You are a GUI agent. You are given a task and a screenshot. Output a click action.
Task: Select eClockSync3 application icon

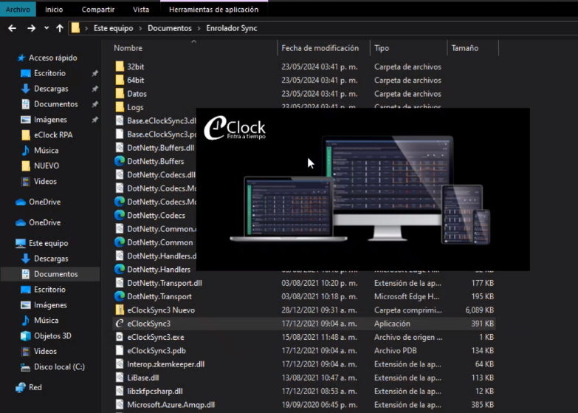(120, 324)
